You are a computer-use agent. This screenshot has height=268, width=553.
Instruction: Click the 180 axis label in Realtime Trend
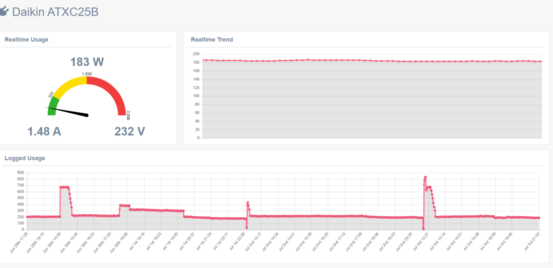196,62
